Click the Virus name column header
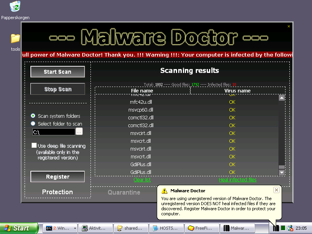The width and height of the screenshot is (312, 234). click(238, 91)
